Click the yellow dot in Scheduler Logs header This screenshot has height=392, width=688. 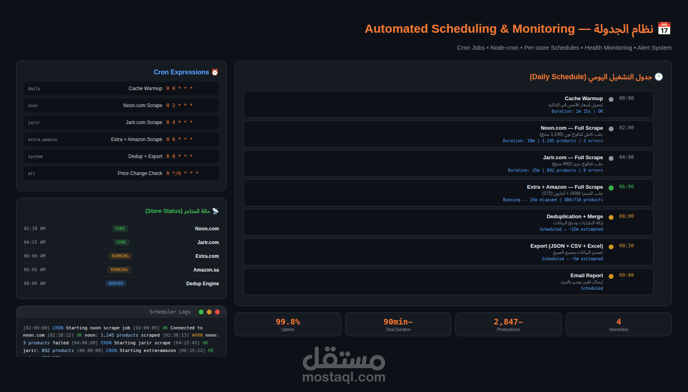pos(209,312)
